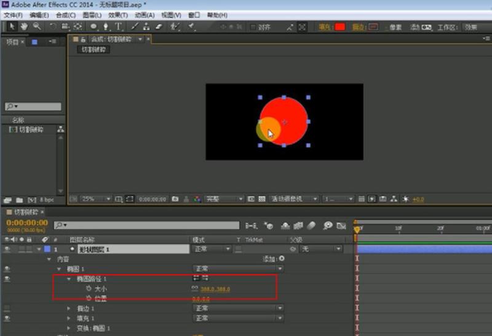Select the Clone Stamp tool
This screenshot has width=492, height=336.
[x=146, y=26]
